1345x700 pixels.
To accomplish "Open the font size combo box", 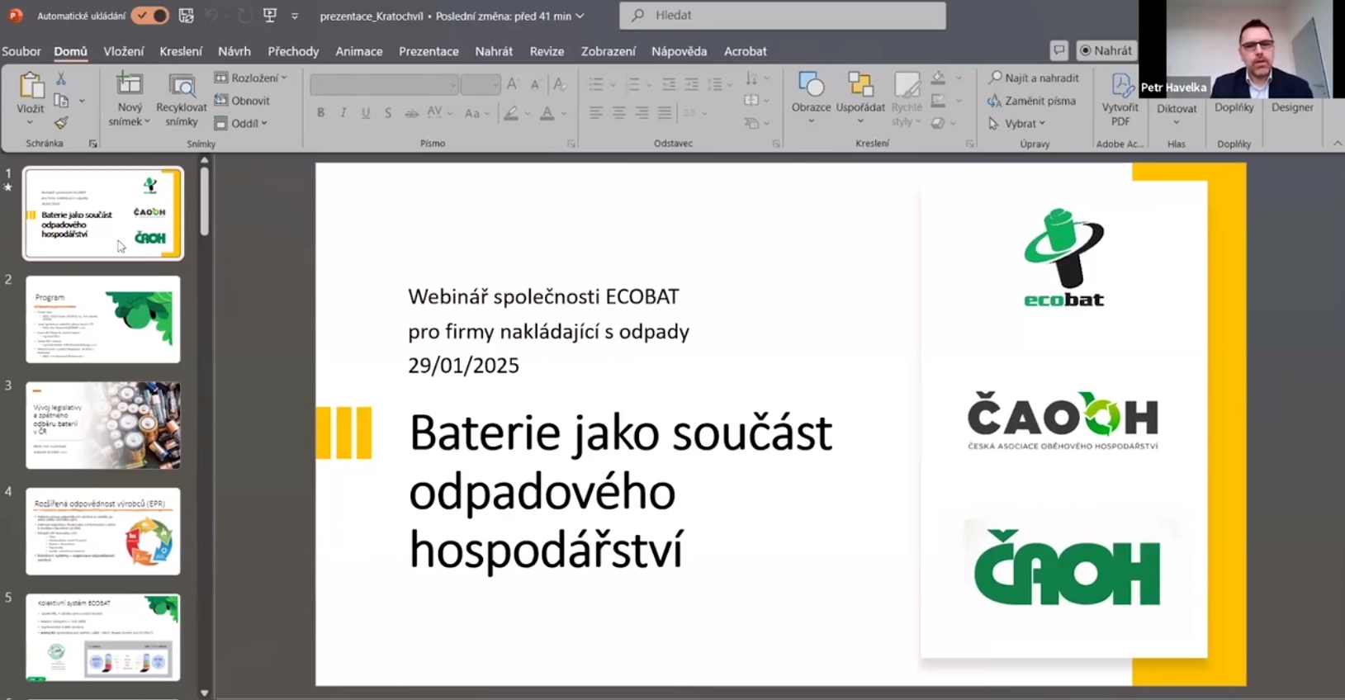I will (x=481, y=84).
